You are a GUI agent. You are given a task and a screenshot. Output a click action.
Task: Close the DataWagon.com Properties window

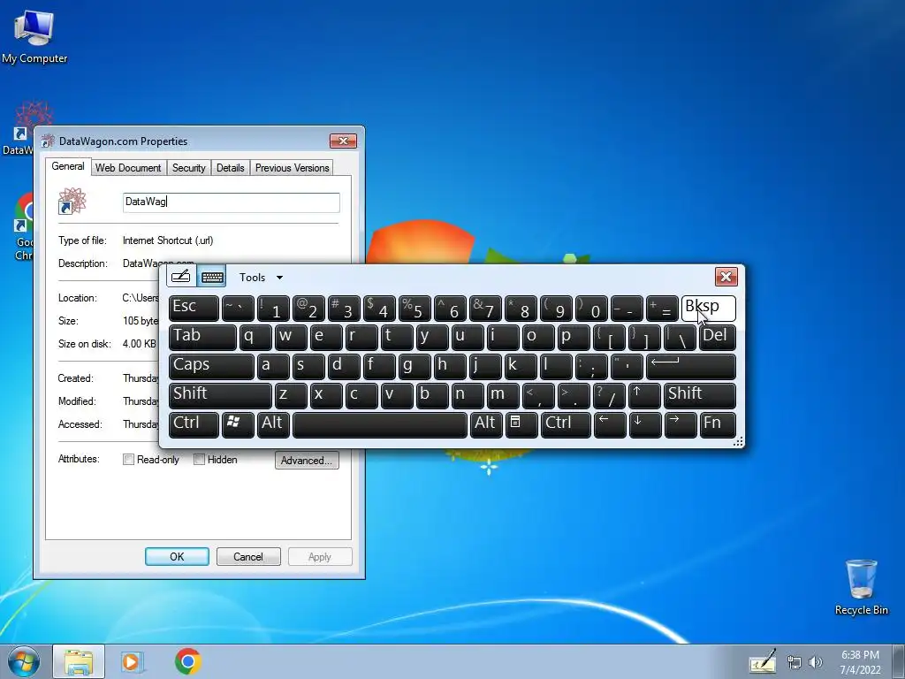point(343,141)
